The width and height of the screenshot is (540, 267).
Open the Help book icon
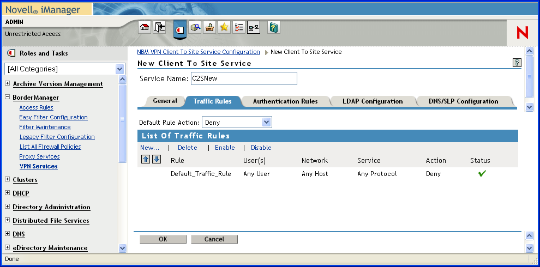[273, 28]
